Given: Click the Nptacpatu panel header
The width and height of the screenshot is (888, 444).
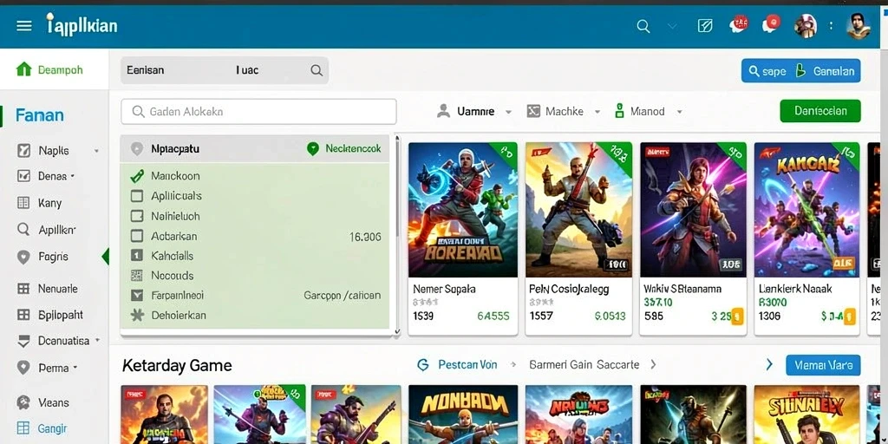Looking at the screenshot, I should pos(255,149).
